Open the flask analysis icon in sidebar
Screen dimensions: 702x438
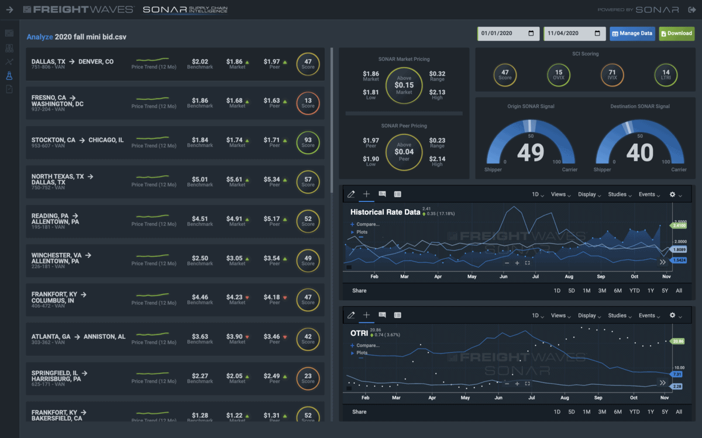point(9,75)
